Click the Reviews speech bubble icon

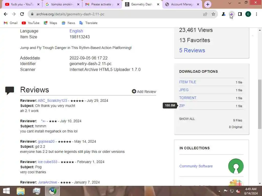[x=9, y=91]
